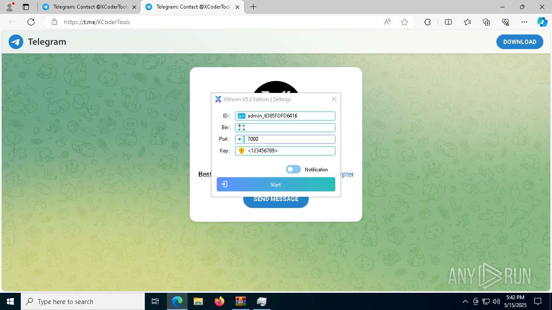Click the DOWNLOAD button on the Telegram page
The height and width of the screenshot is (310, 552).
[x=520, y=42]
